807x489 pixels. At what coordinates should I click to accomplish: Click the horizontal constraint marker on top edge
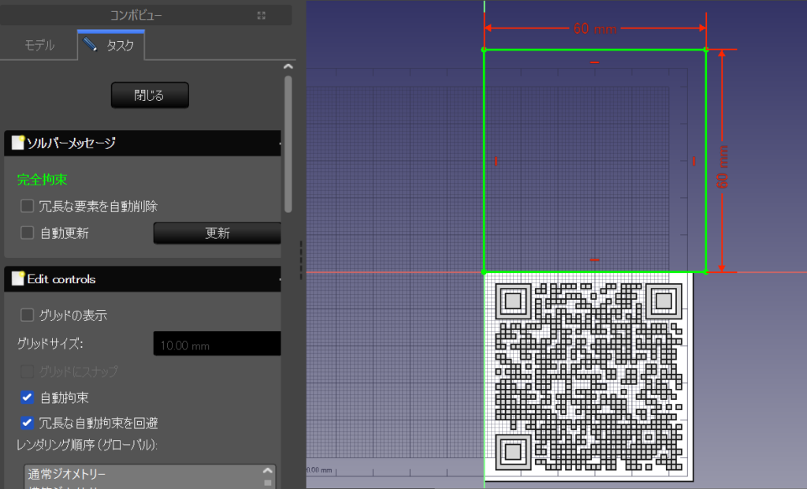[594, 62]
